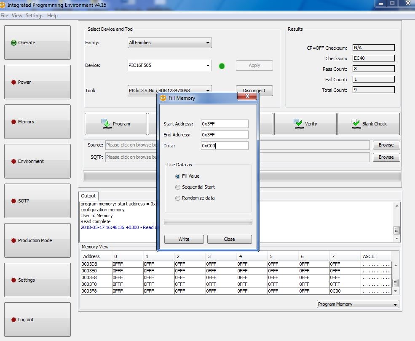The image size is (415, 341).
Task: Select the Output tab
Action: tap(88, 196)
